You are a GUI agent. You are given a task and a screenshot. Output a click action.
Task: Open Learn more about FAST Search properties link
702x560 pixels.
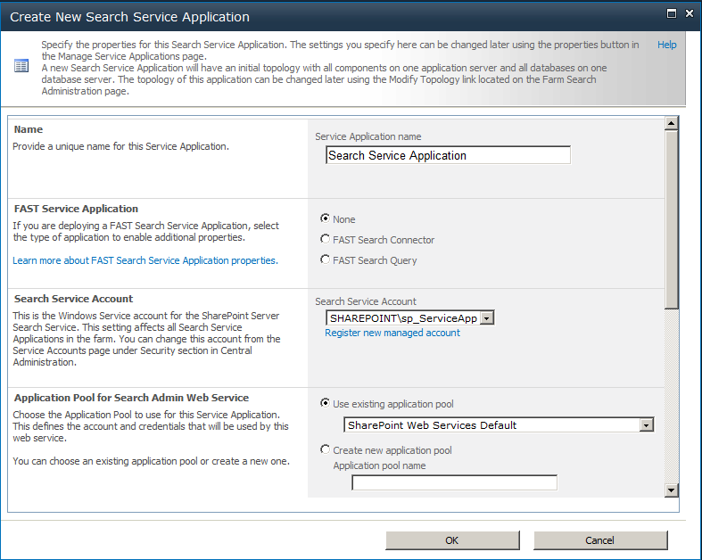click(x=145, y=260)
